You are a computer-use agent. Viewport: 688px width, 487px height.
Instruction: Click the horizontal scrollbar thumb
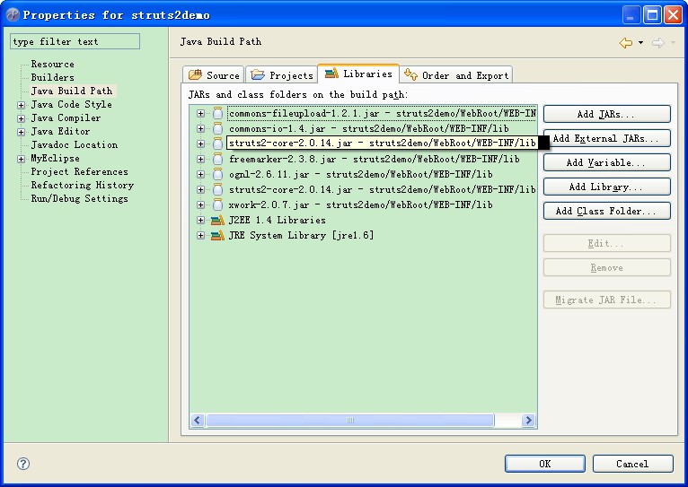point(350,421)
